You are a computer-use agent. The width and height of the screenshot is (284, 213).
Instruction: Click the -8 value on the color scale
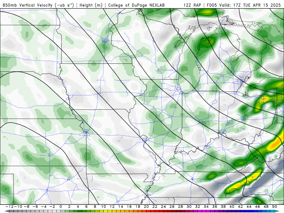(x=27, y=207)
